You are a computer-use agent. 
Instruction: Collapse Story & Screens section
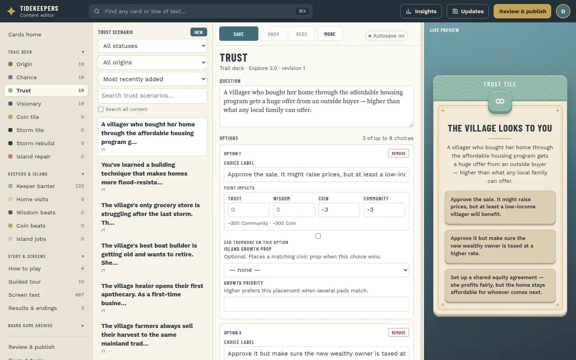[x=46, y=256]
